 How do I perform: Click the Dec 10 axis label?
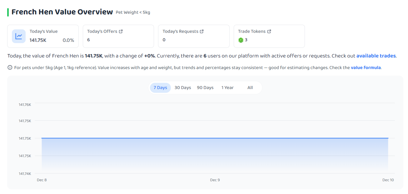pyautogui.click(x=388, y=180)
